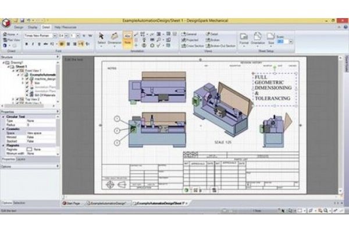This screenshot has width=349, height=233.
Task: Toggle ExampleAutomation item checkbox in tree
Action: 22,75
